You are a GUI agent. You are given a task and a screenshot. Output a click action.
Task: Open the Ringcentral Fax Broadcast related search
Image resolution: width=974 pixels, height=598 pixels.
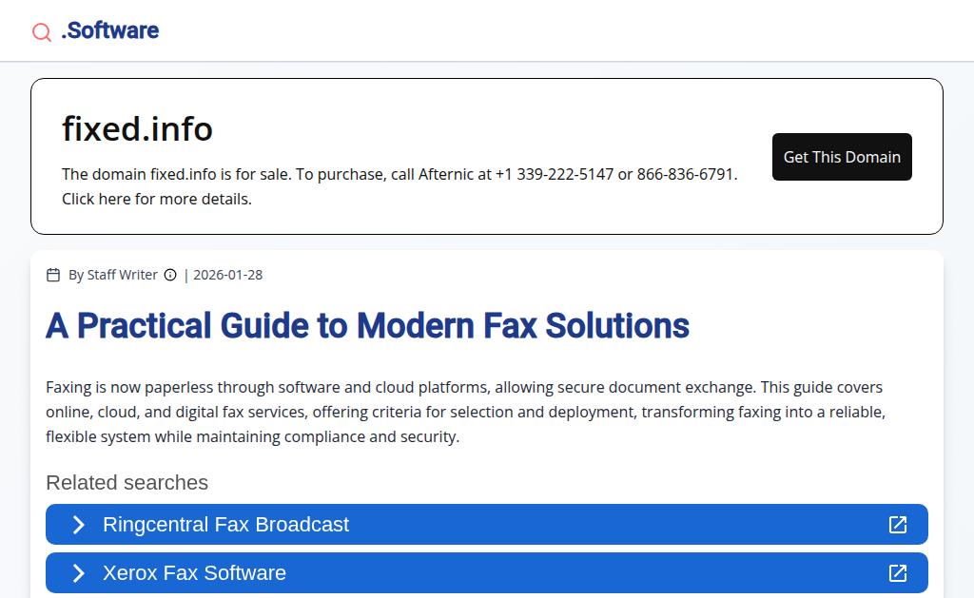point(487,525)
